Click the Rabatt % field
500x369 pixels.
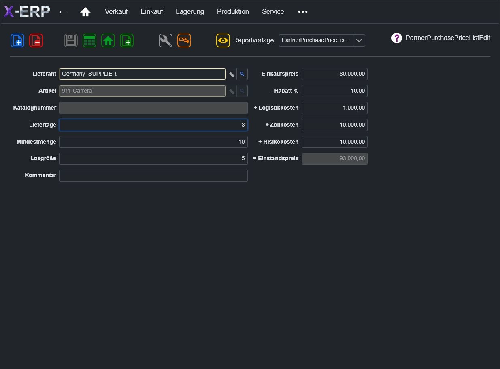coord(334,91)
